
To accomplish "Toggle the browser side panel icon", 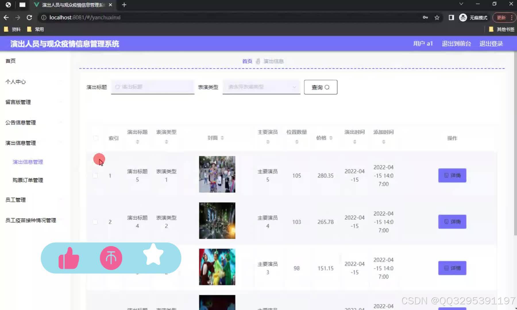I will (x=451, y=18).
